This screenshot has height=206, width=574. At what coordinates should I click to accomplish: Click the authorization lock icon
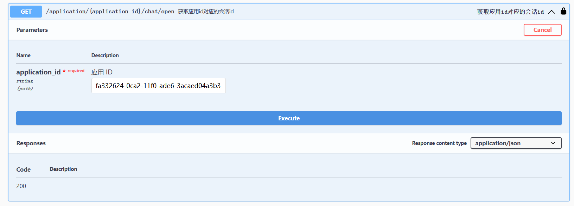(x=563, y=11)
